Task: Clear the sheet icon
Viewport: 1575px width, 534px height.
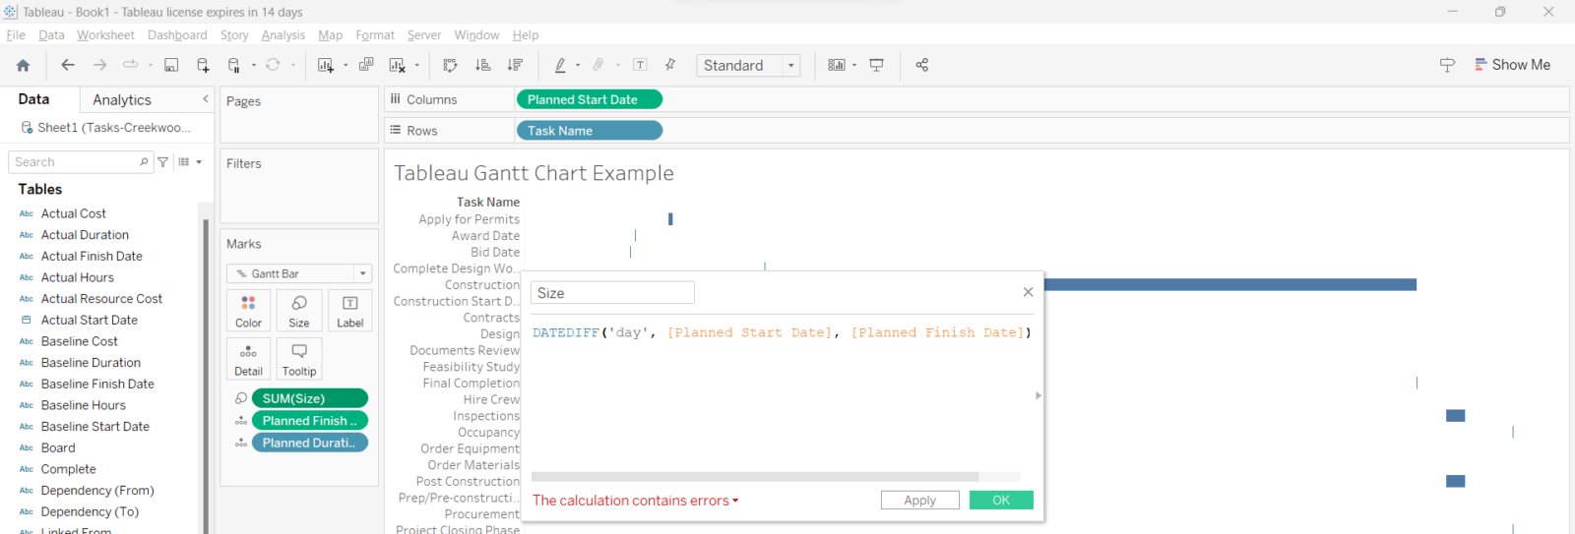Action: (x=397, y=65)
